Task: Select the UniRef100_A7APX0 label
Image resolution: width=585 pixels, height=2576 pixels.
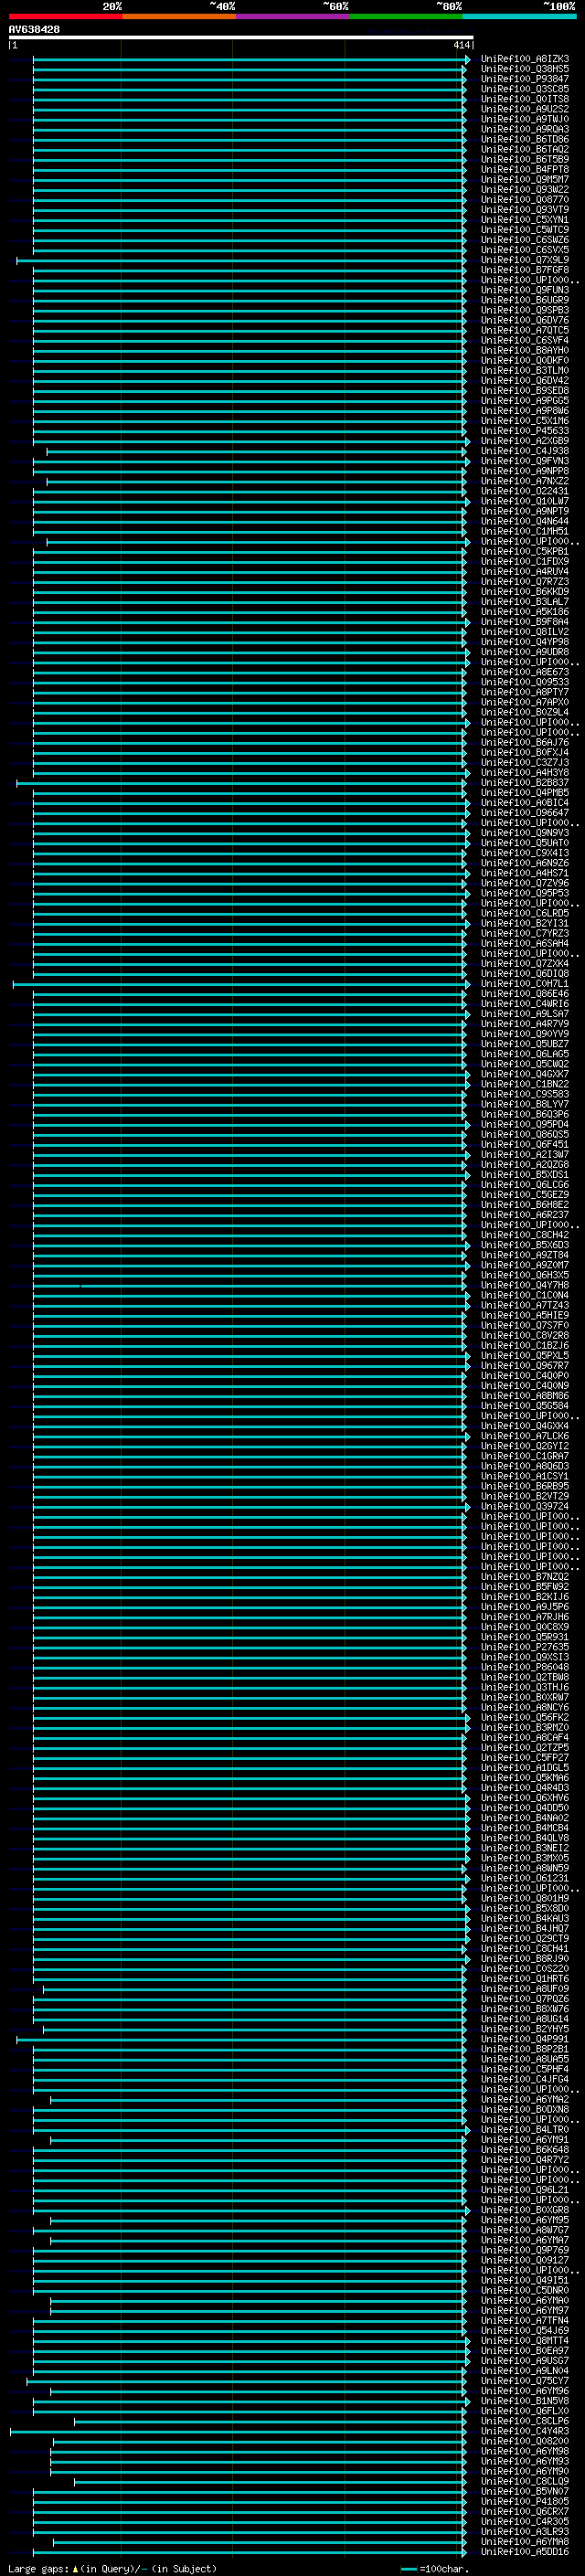Action: (x=525, y=702)
